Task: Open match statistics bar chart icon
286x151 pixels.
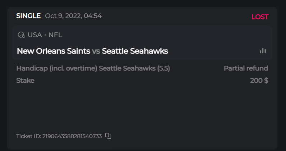Action: tap(263, 51)
